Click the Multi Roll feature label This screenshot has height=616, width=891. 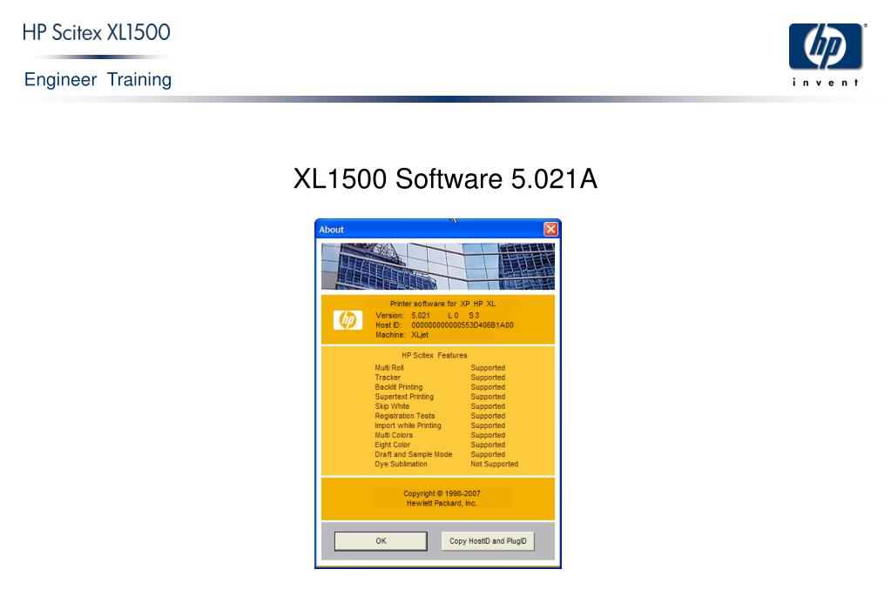point(389,368)
